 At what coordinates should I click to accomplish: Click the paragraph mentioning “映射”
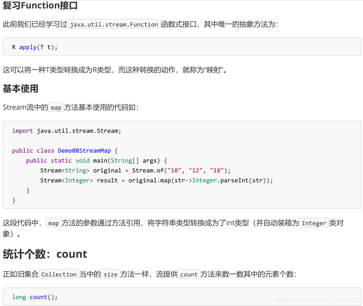[x=115, y=70]
